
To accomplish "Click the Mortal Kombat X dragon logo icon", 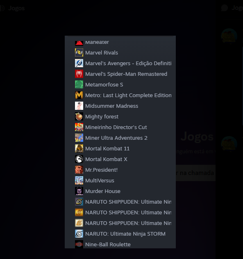I will point(79,159).
